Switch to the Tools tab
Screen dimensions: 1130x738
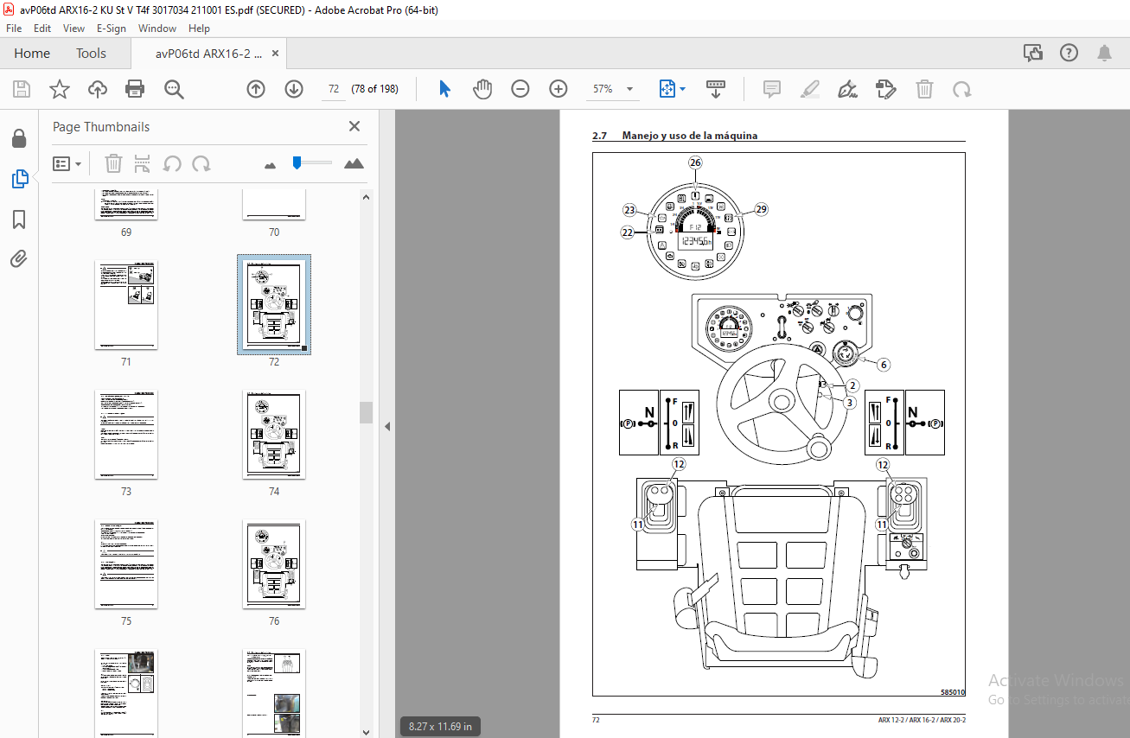(91, 54)
